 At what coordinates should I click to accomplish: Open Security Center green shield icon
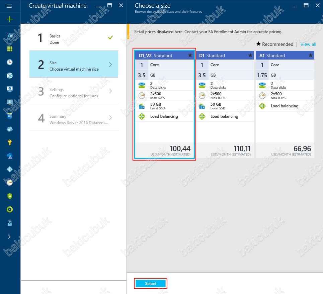click(x=9, y=196)
